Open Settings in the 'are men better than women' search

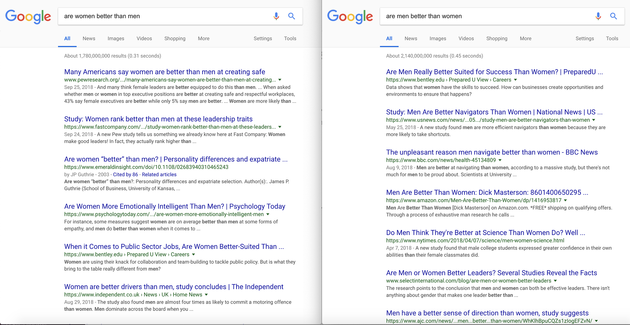tap(585, 38)
